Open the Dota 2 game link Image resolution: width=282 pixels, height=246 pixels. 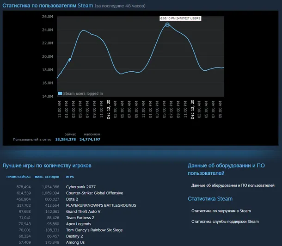tap(72, 199)
